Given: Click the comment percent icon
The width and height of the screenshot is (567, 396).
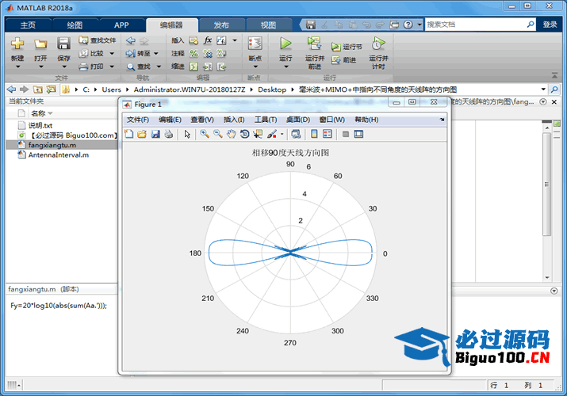Looking at the screenshot, I should tap(194, 53).
